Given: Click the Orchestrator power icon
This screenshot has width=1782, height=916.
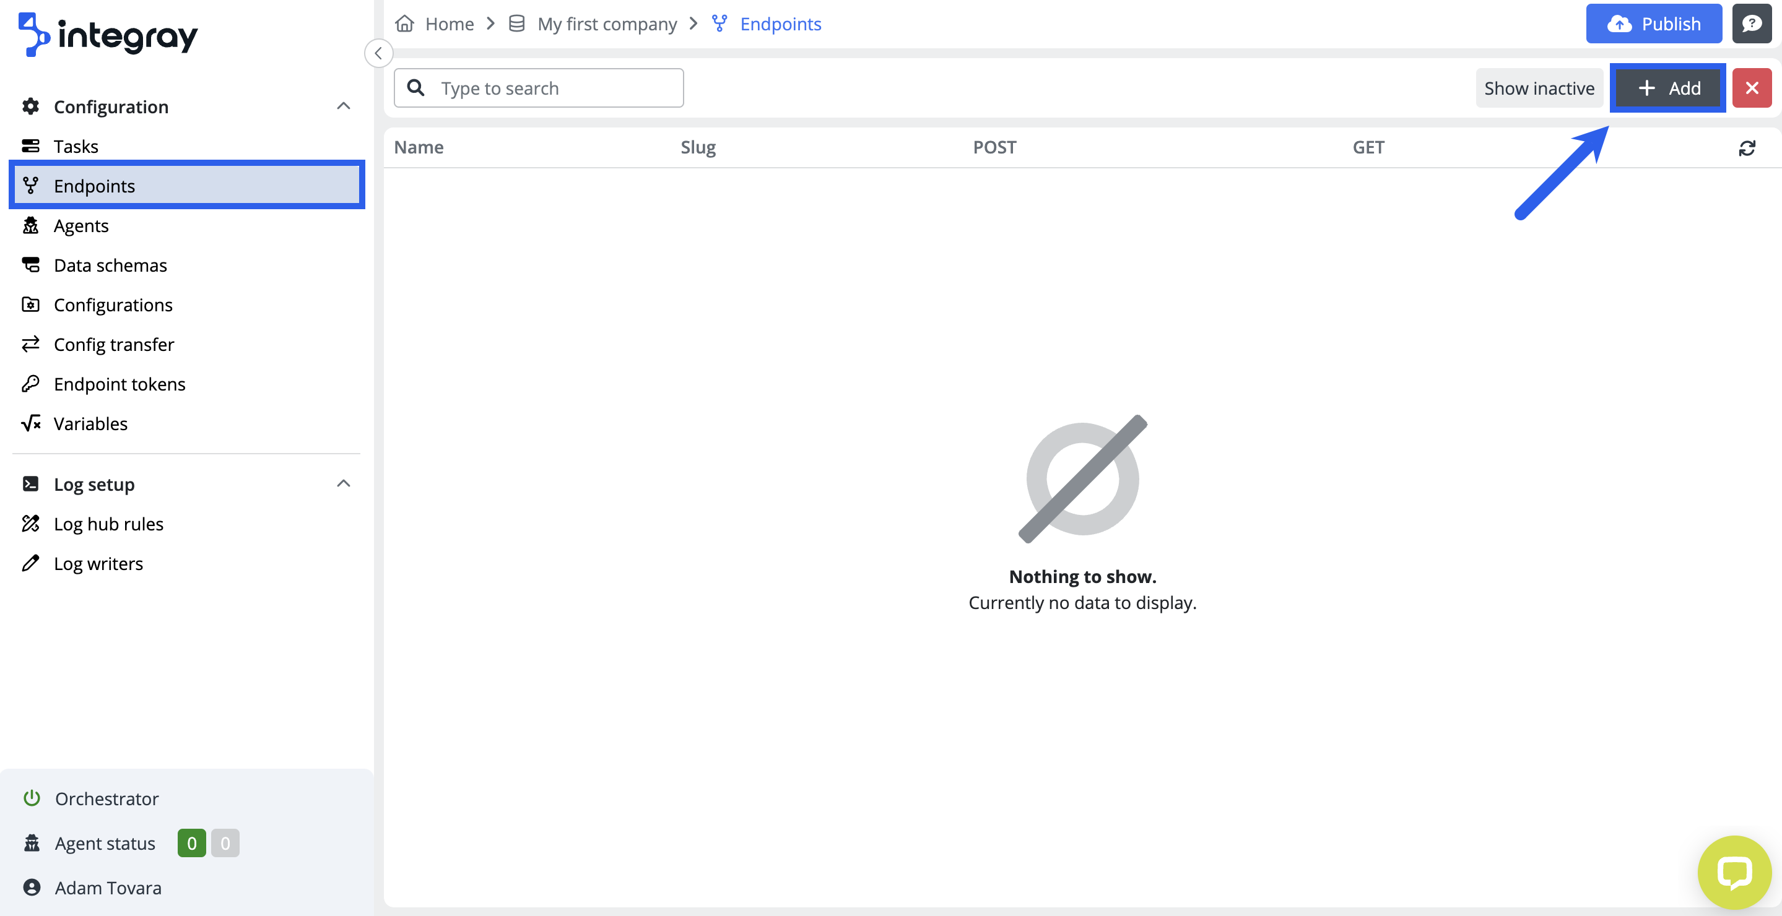Looking at the screenshot, I should (x=31, y=798).
